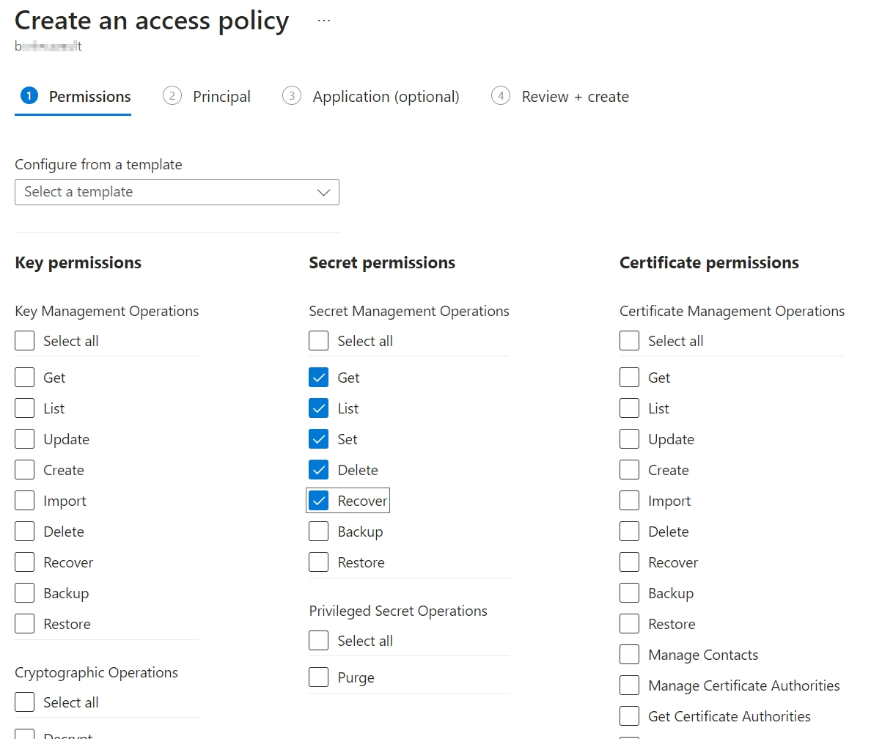The width and height of the screenshot is (871, 739).
Task: Enable the Key permissions List checkbox
Action: 24,408
